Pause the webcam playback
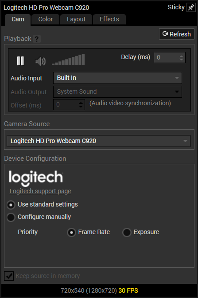The width and height of the screenshot is (198, 298). (x=20, y=61)
